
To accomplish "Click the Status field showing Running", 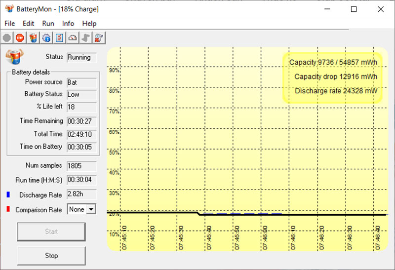I will (x=81, y=57).
